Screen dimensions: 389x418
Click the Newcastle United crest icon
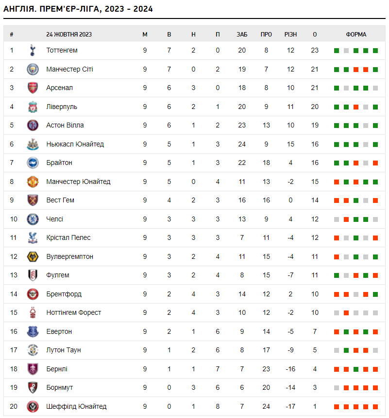[x=33, y=144]
